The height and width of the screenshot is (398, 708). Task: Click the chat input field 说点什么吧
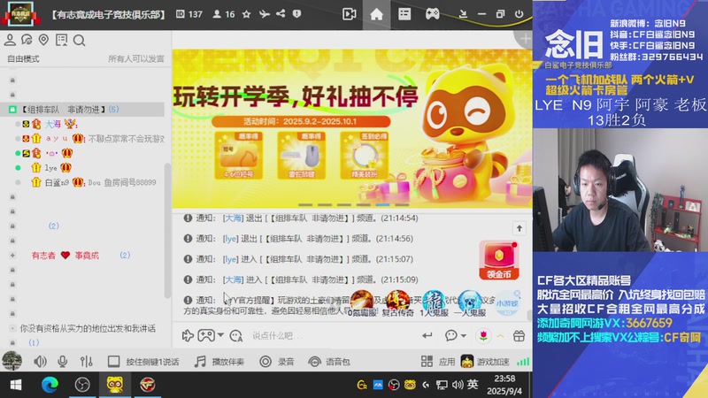332,336
